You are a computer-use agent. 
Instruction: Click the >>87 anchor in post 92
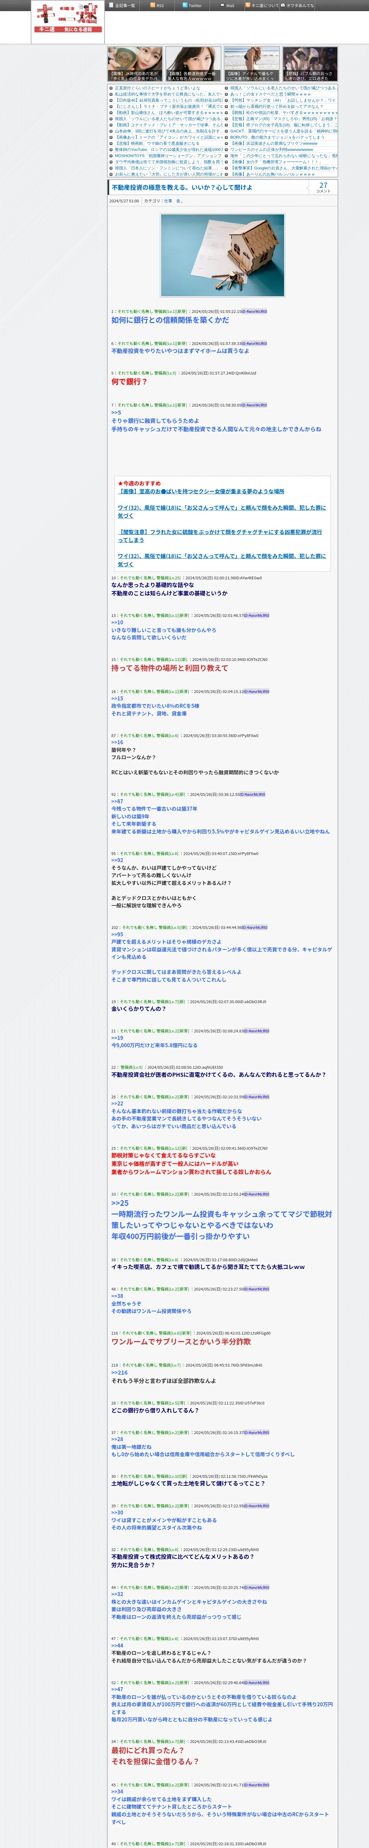(117, 801)
